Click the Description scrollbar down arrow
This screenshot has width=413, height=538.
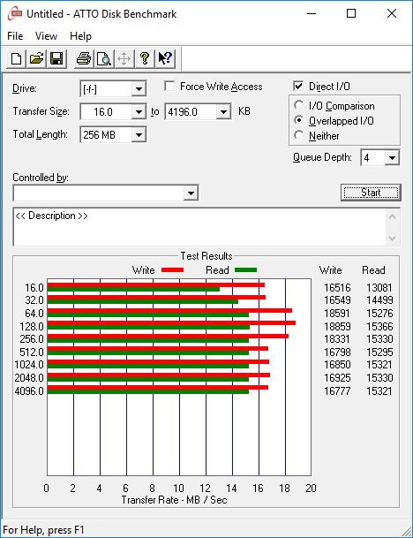392,238
